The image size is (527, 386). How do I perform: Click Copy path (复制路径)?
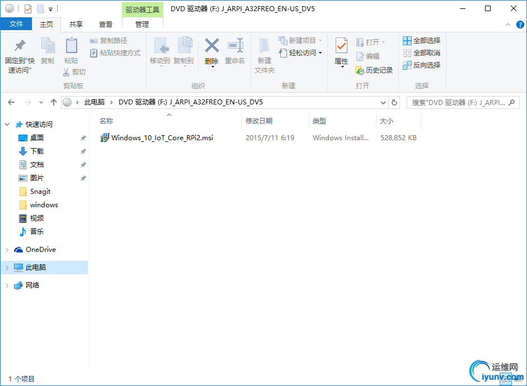point(109,41)
